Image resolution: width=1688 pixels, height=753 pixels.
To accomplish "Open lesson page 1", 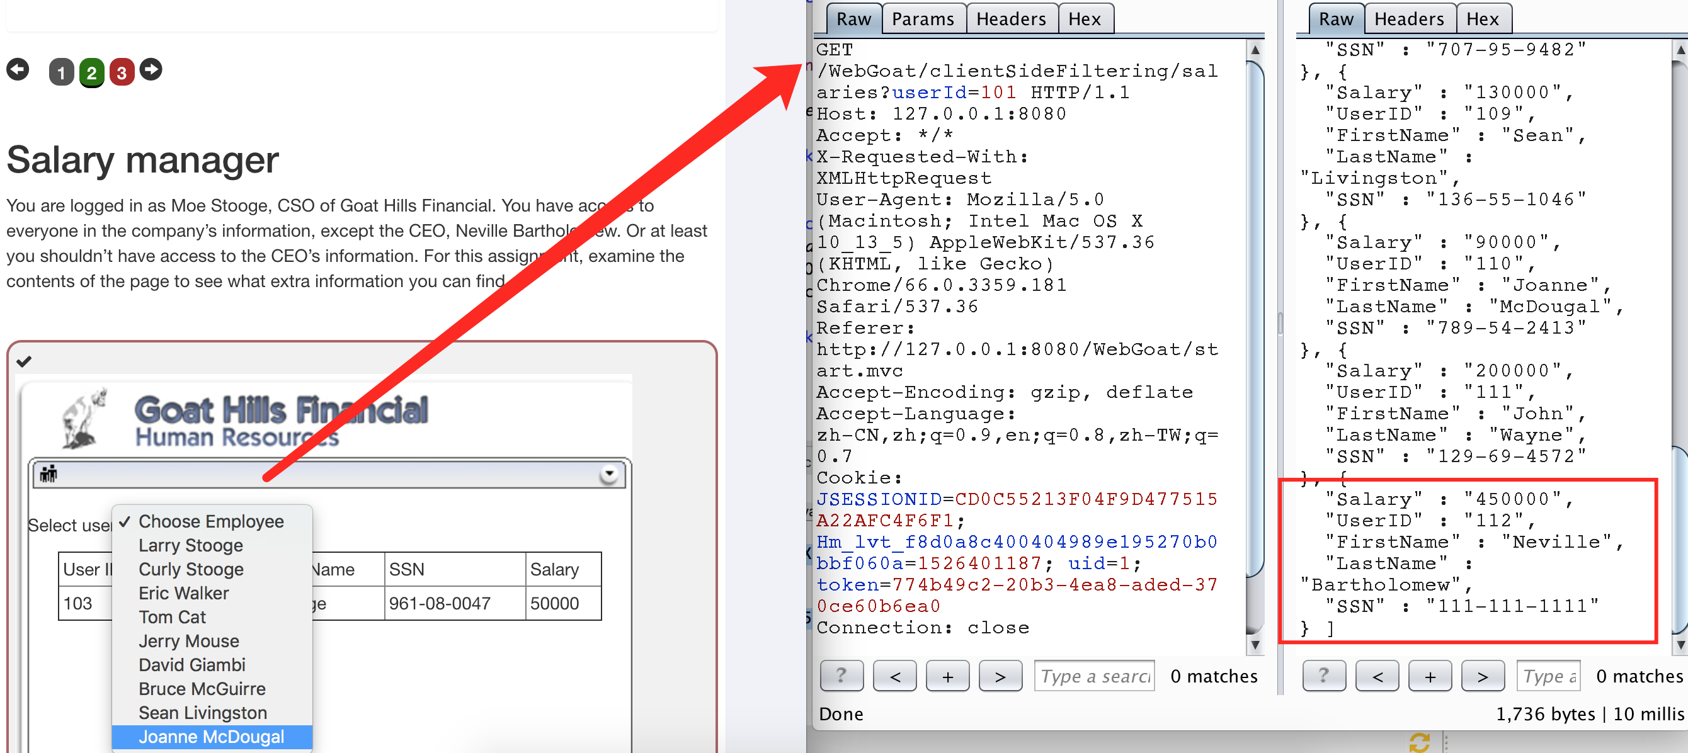I will [61, 72].
